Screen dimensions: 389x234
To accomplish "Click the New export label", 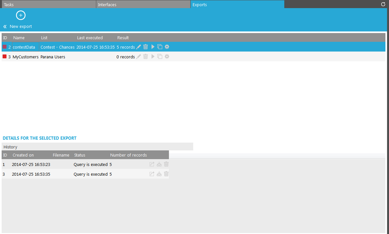I will [x=21, y=27].
